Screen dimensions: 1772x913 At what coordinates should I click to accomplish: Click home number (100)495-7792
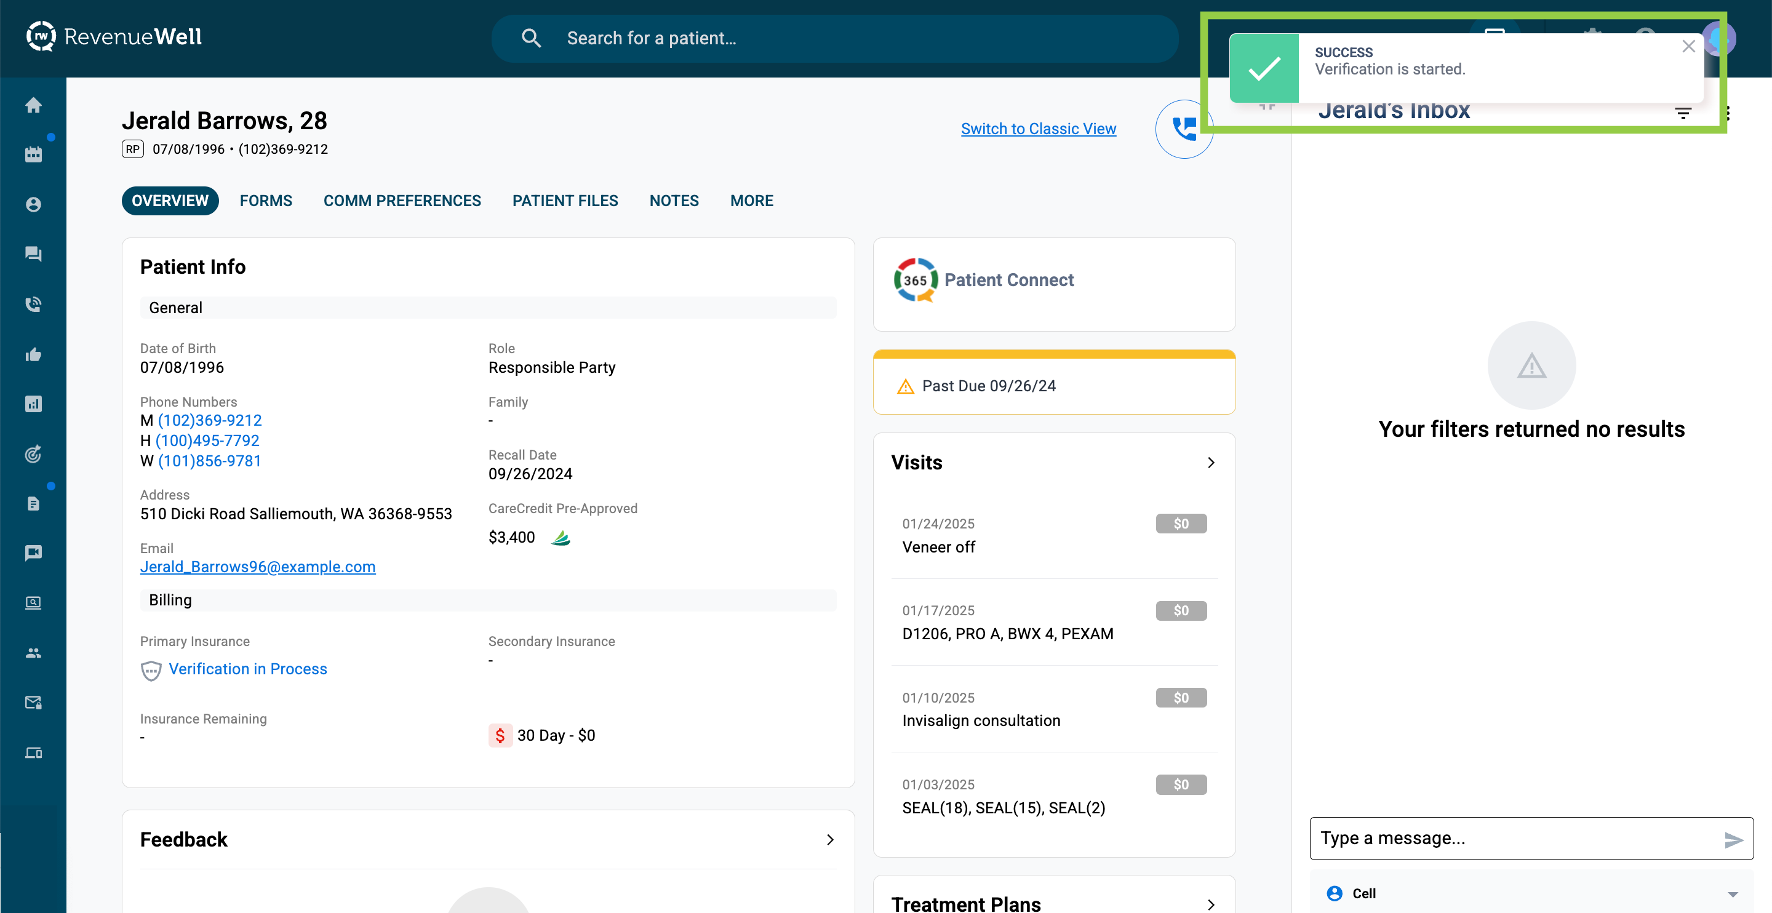tap(207, 441)
